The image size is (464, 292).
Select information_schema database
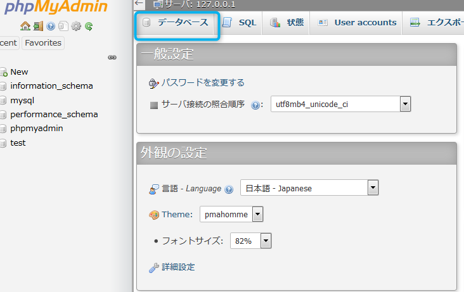(x=52, y=86)
